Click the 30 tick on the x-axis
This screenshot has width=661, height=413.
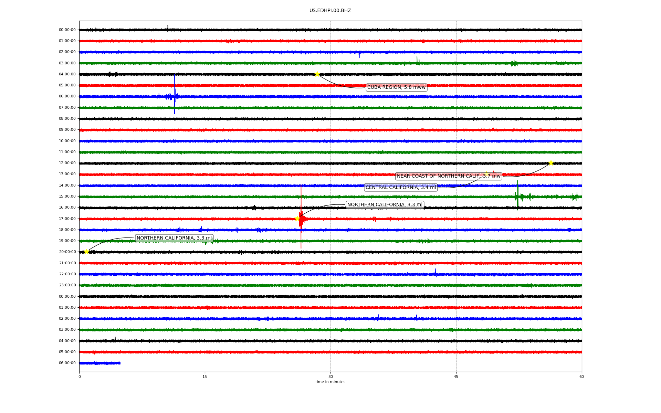(330, 377)
